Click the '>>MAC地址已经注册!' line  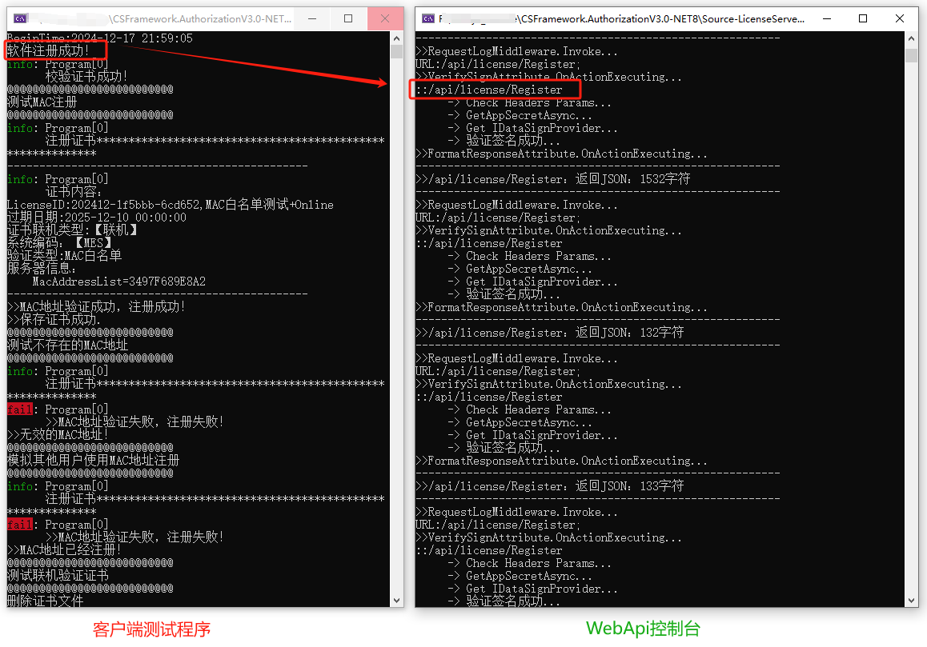pos(64,549)
